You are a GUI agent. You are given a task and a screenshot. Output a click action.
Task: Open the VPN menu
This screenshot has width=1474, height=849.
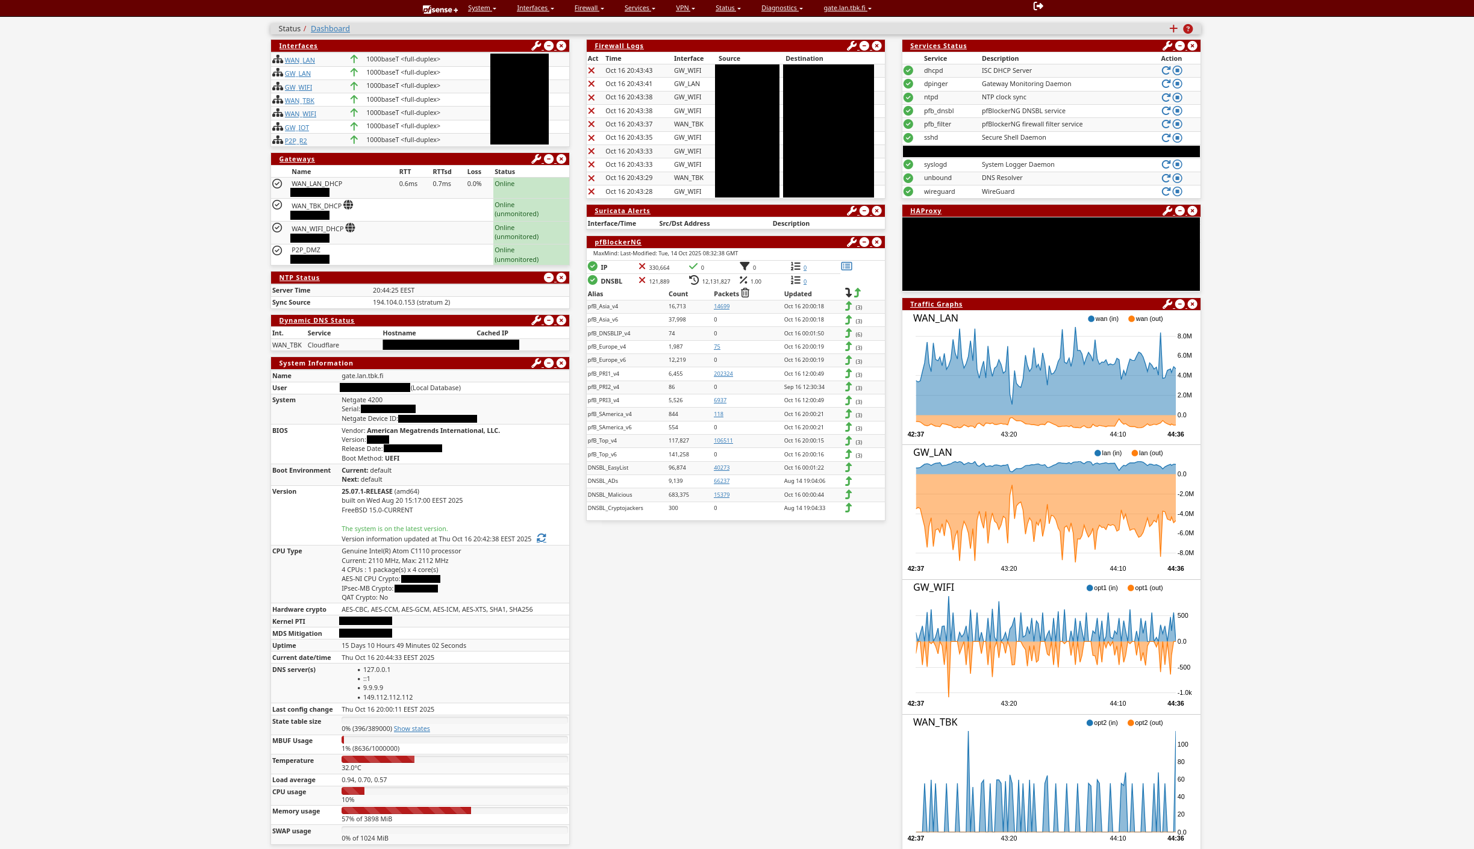click(685, 8)
